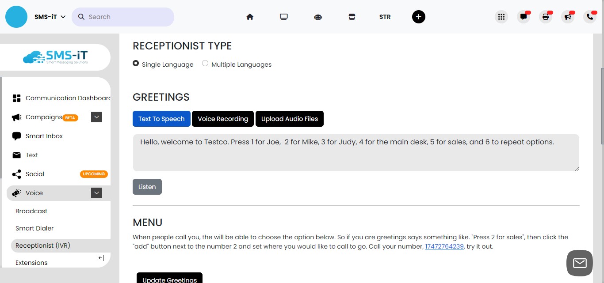Open the fax notifications icon
The image size is (604, 283).
[x=545, y=17]
